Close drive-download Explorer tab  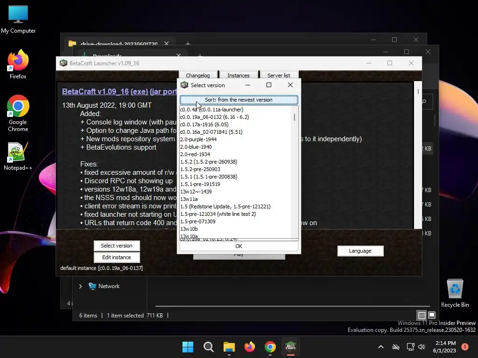(x=167, y=43)
